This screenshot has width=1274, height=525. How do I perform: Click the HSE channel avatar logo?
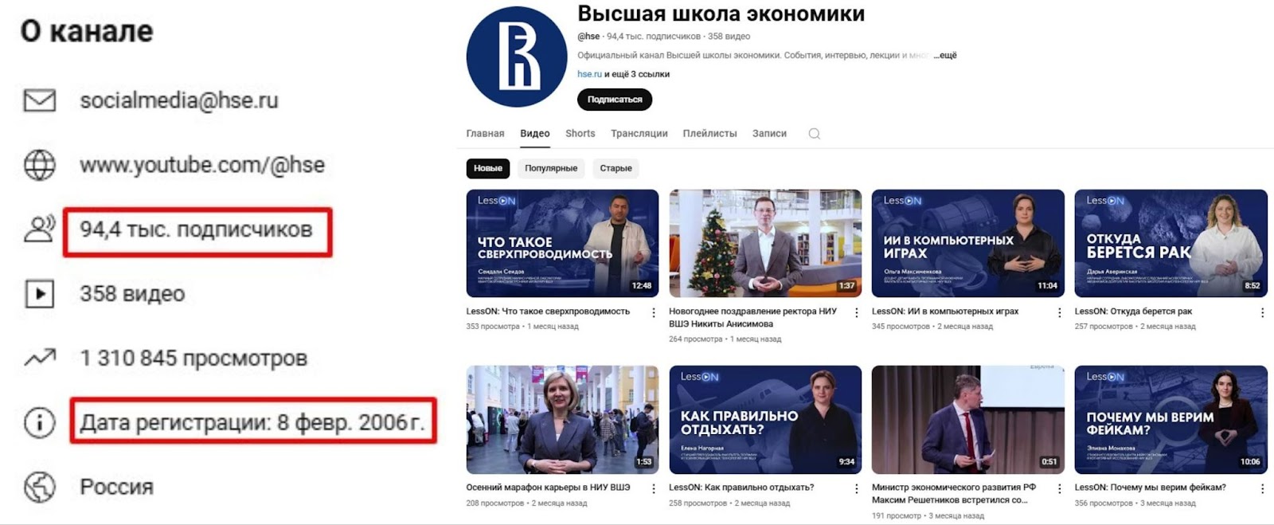click(x=516, y=57)
